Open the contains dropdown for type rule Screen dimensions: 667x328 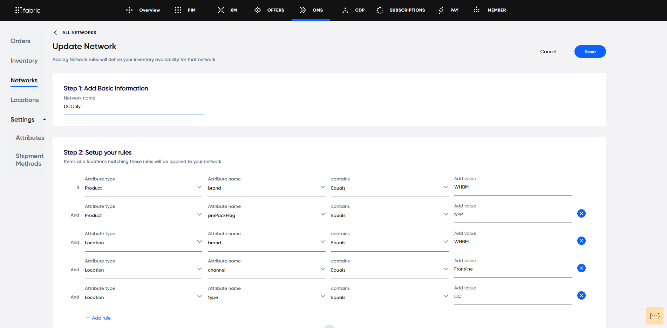click(x=390, y=298)
